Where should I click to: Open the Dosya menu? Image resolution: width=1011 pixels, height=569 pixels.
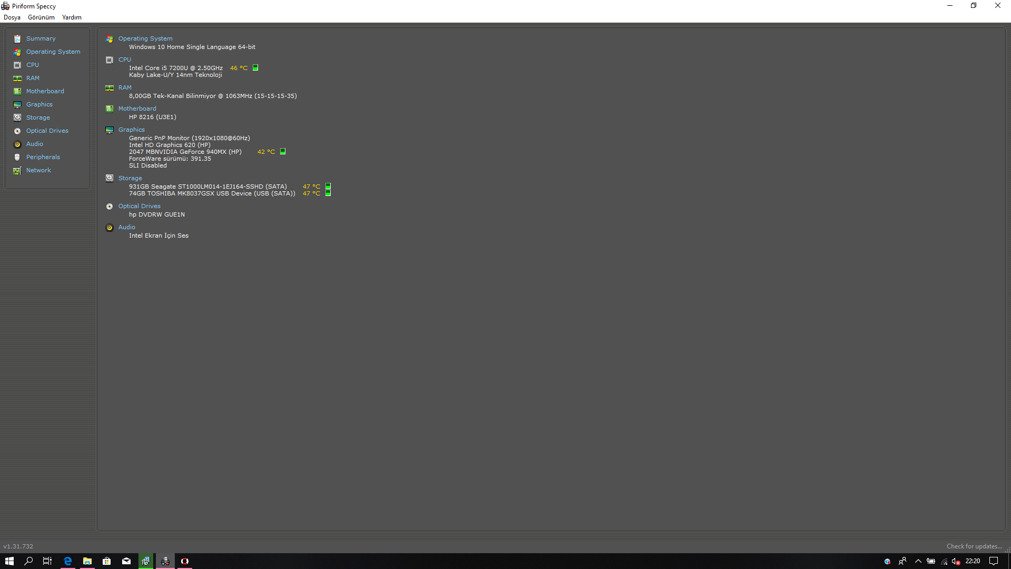click(12, 17)
